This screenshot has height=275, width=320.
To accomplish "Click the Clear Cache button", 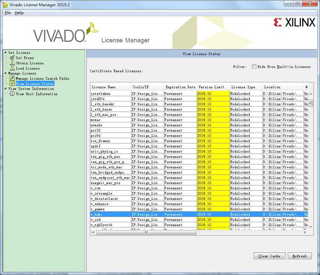I will (x=269, y=256).
